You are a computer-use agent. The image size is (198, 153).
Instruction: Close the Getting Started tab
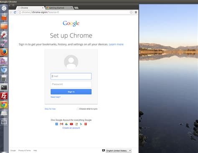click(71, 8)
